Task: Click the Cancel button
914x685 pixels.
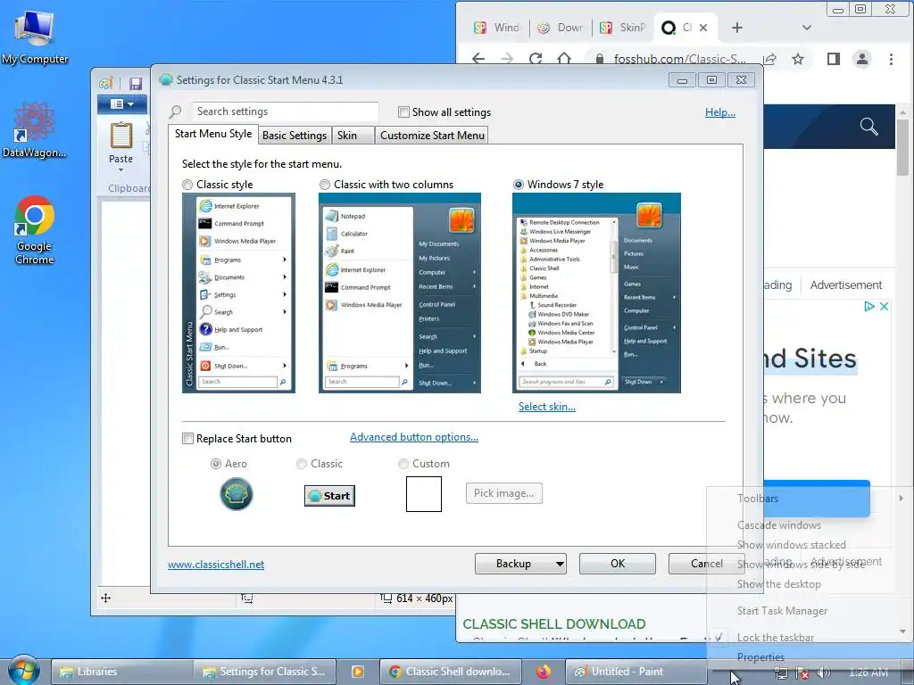Action: 707,564
